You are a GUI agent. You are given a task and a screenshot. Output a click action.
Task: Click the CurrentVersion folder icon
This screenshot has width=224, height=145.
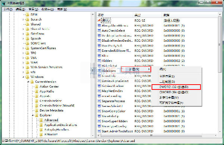(32, 82)
